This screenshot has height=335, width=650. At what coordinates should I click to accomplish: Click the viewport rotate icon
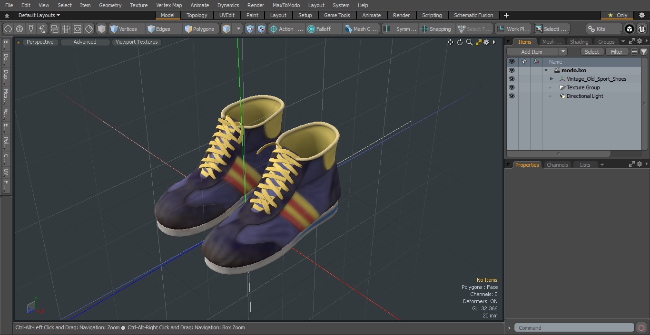click(460, 42)
